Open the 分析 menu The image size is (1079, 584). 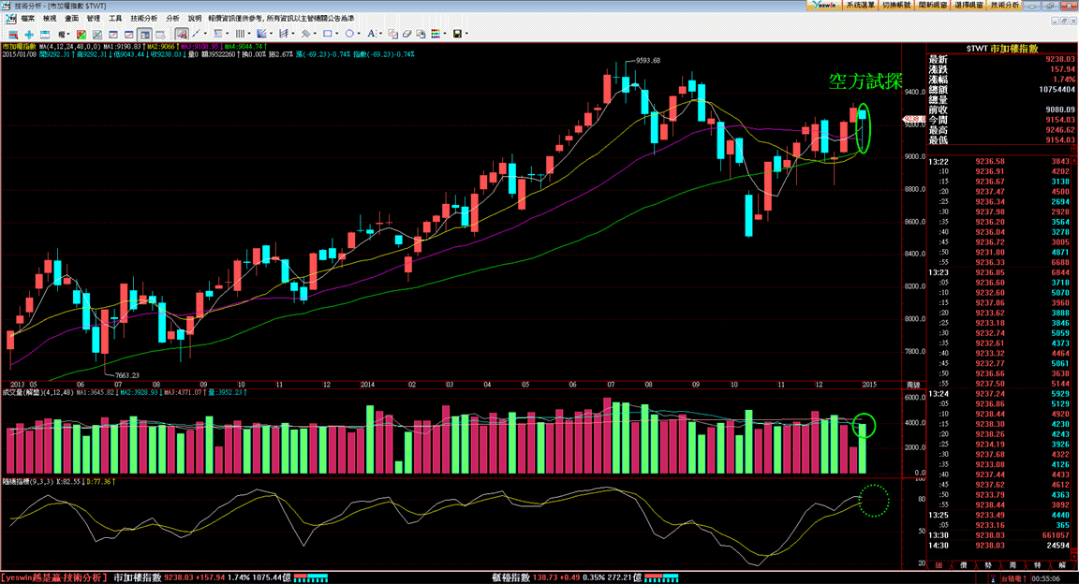pyautogui.click(x=172, y=19)
